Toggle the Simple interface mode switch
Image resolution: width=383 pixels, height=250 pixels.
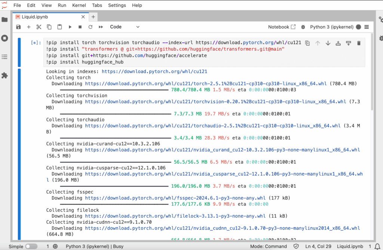(x=31, y=246)
